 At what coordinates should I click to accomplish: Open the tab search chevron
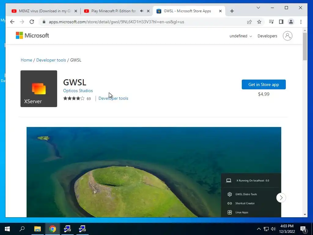[258, 8]
